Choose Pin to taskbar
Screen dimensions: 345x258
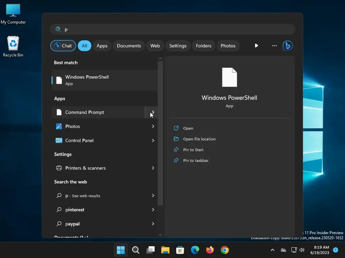[191, 160]
